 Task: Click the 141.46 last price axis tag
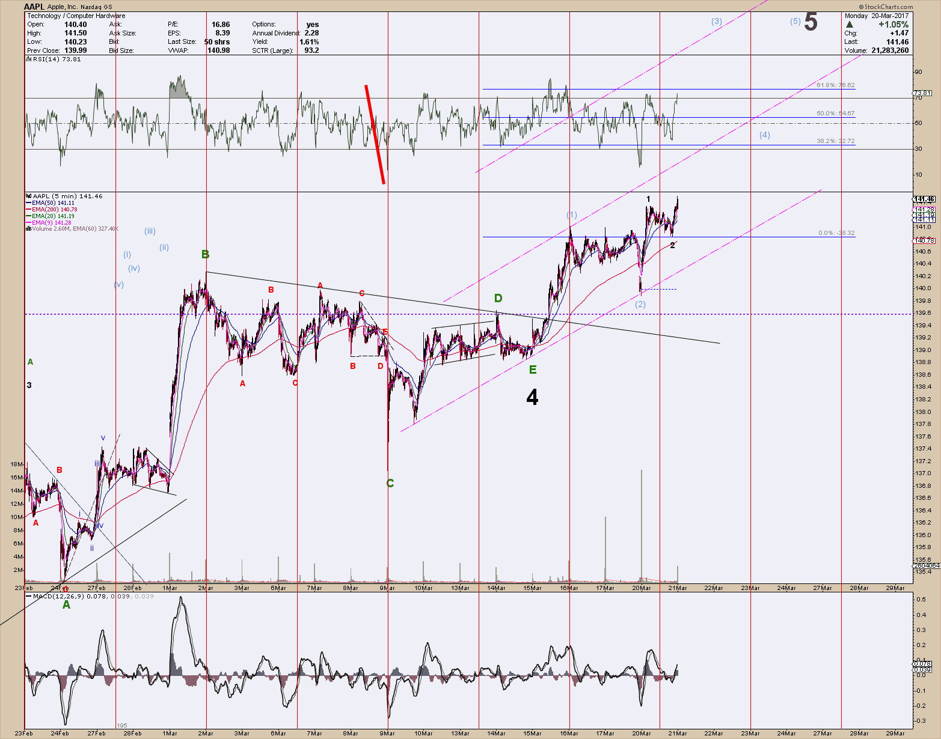pyautogui.click(x=924, y=199)
